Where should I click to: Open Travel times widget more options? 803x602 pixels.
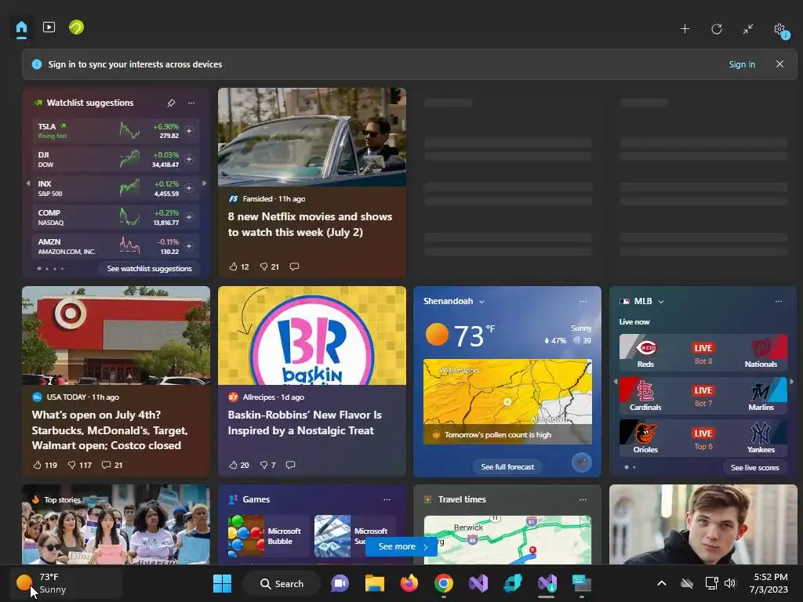(x=583, y=499)
